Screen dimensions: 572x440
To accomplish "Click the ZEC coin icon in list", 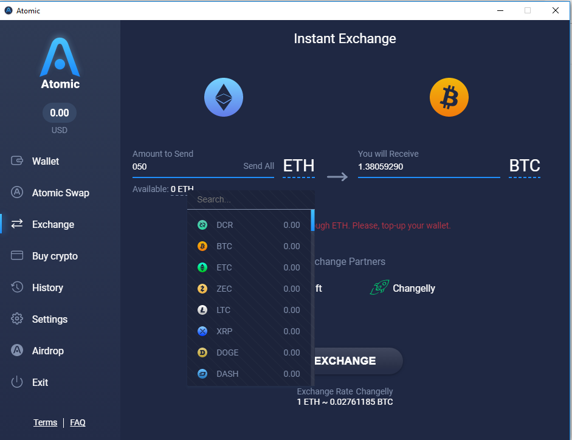I will tap(202, 289).
